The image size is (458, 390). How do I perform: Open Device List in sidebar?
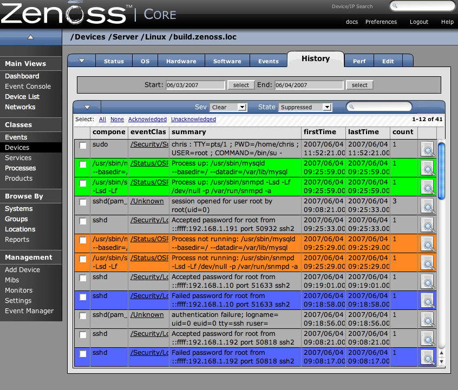point(22,97)
